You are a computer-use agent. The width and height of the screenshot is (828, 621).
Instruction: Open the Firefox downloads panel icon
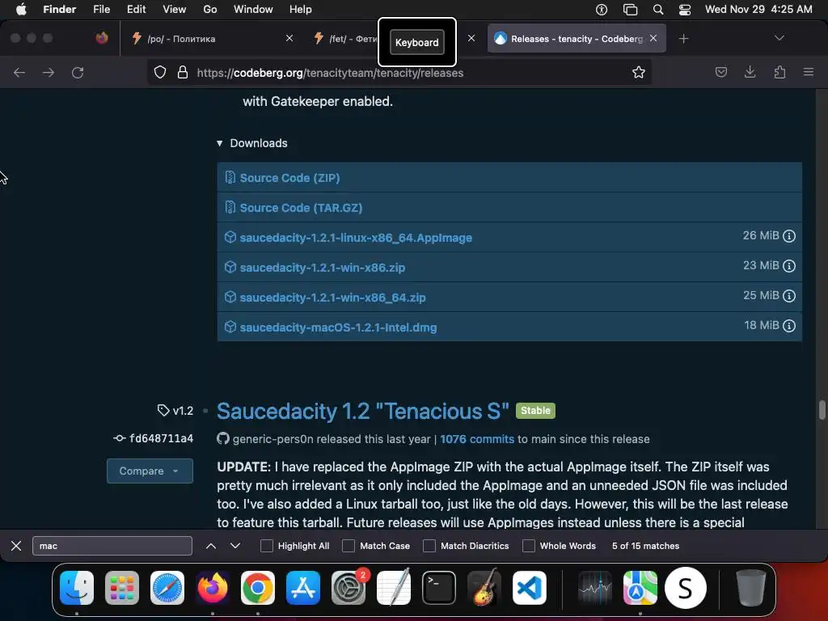(x=750, y=72)
